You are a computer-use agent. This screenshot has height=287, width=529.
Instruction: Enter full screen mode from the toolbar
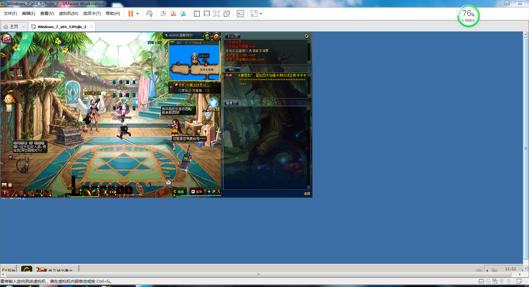pyautogui.click(x=217, y=14)
